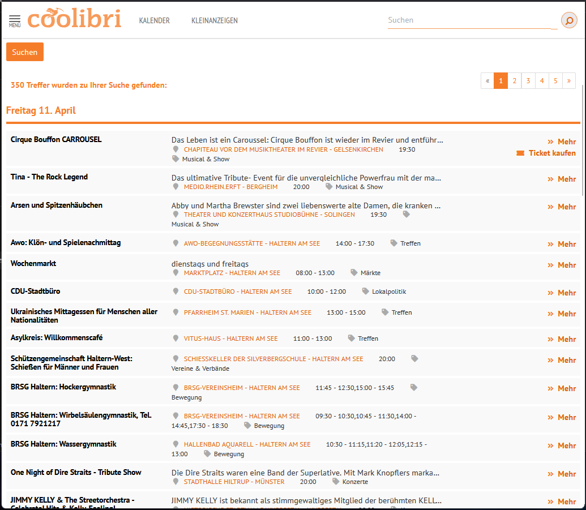This screenshot has height=510, width=586.
Task: Jump to results page 5
Action: point(555,81)
